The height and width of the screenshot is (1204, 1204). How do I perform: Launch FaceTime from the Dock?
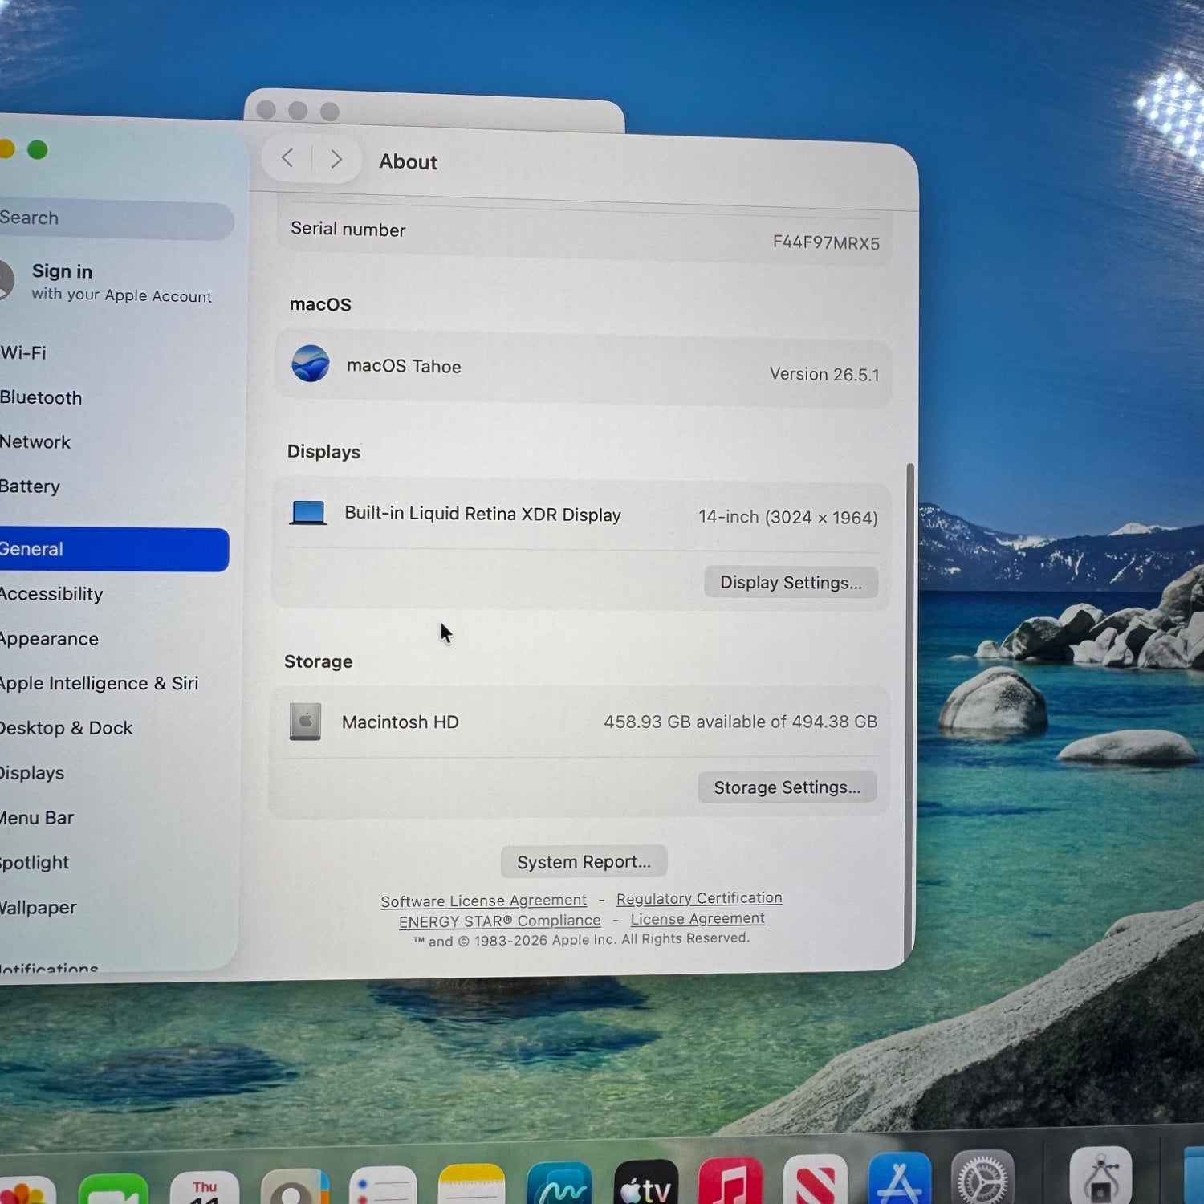coord(113,1190)
